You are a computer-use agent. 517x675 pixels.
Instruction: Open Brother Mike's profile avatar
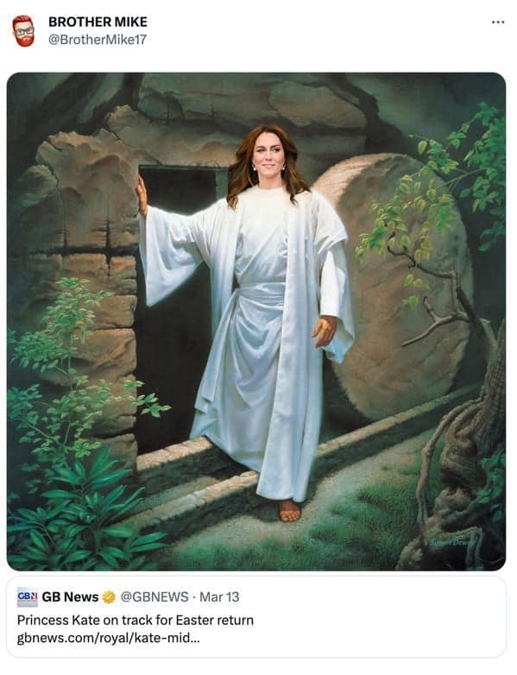[x=23, y=31]
